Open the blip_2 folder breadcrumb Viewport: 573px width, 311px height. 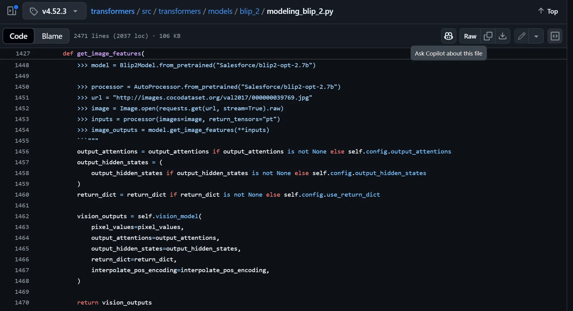coord(249,11)
